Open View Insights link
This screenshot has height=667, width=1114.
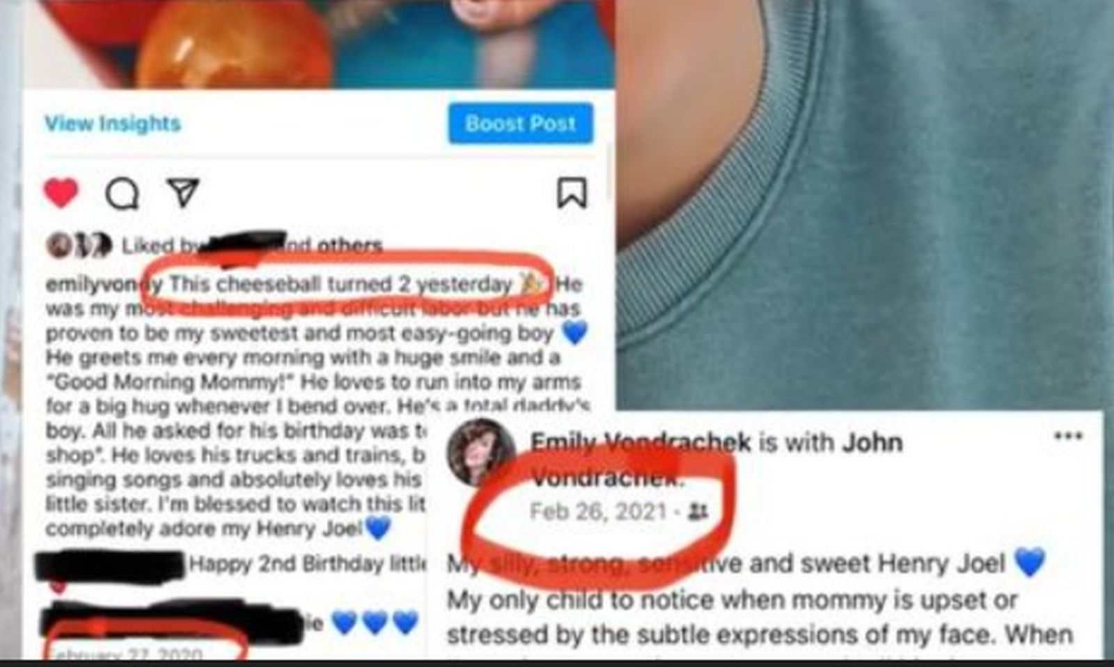click(113, 124)
